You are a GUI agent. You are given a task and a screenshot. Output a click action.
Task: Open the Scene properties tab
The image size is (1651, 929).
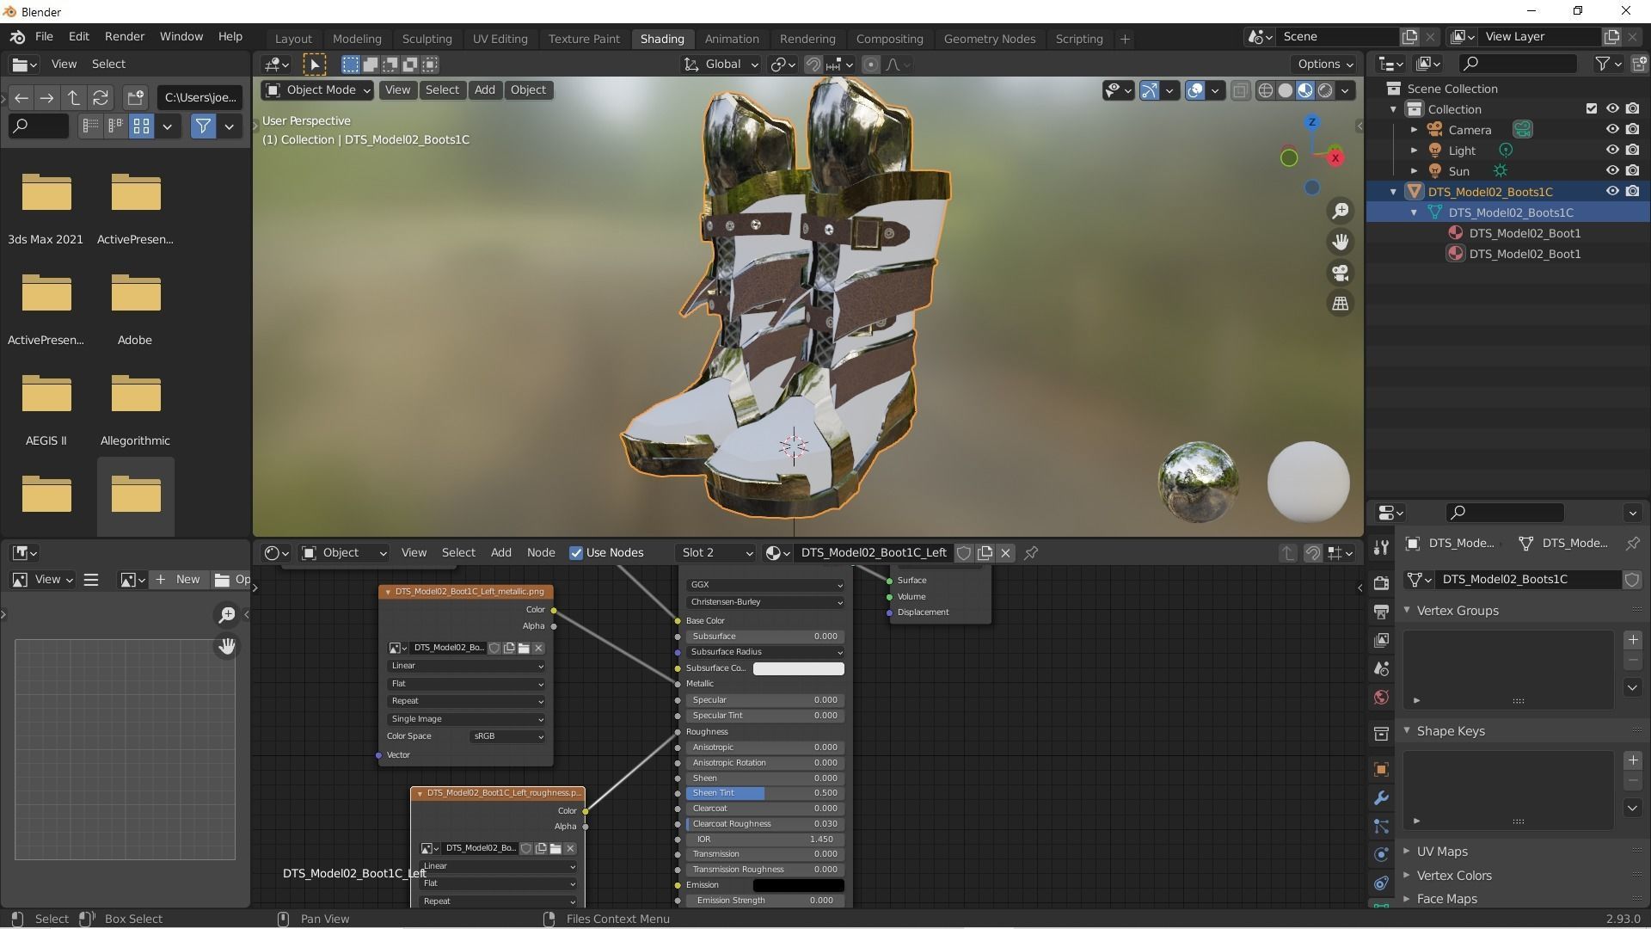(x=1381, y=669)
